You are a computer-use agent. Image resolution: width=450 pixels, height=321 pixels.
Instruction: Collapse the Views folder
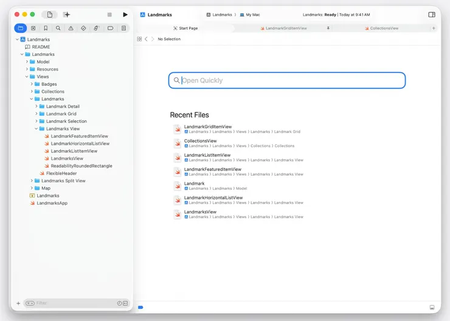(x=27, y=77)
